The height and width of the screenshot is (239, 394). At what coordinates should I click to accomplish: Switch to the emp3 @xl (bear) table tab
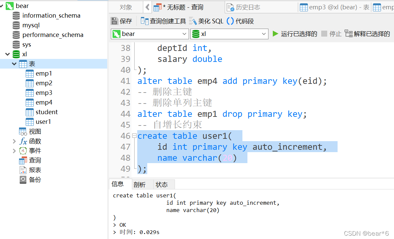tap(335, 7)
